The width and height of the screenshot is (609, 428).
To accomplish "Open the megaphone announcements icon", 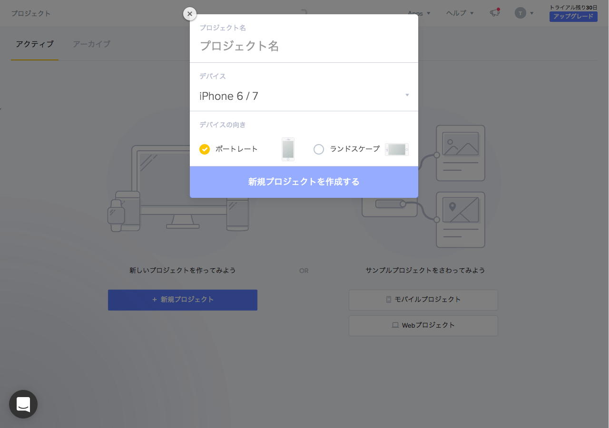I will (x=494, y=13).
